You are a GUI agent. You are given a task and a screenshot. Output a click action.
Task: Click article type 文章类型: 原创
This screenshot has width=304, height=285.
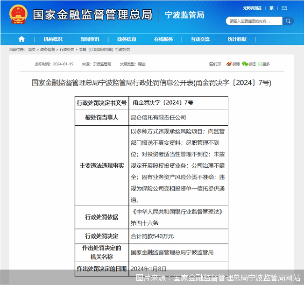pyautogui.click(x=133, y=64)
